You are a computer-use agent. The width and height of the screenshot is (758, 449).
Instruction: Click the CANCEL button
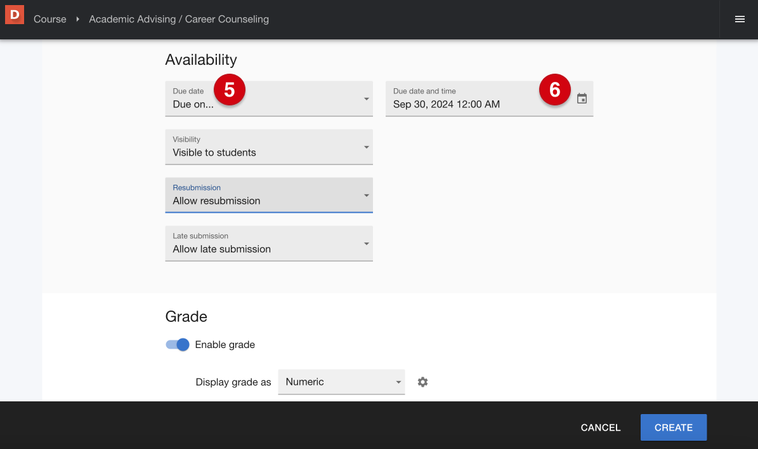[601, 427]
